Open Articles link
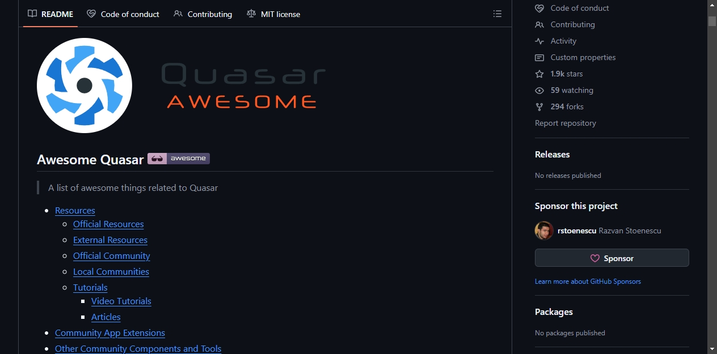This screenshot has height=354, width=717. click(x=106, y=317)
